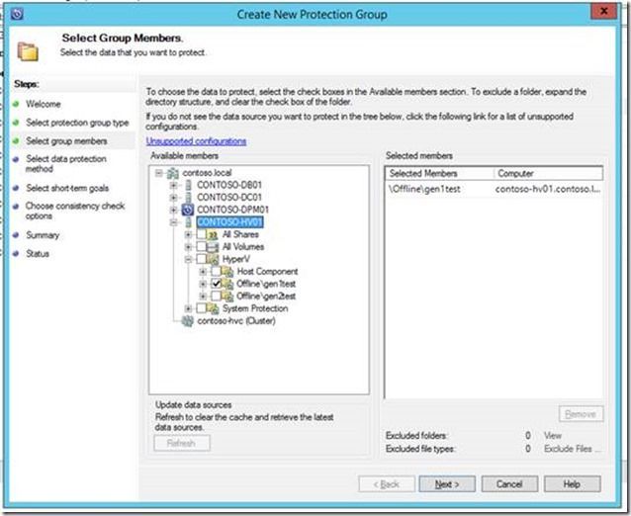Click the All Shares icon

pyautogui.click(x=213, y=234)
